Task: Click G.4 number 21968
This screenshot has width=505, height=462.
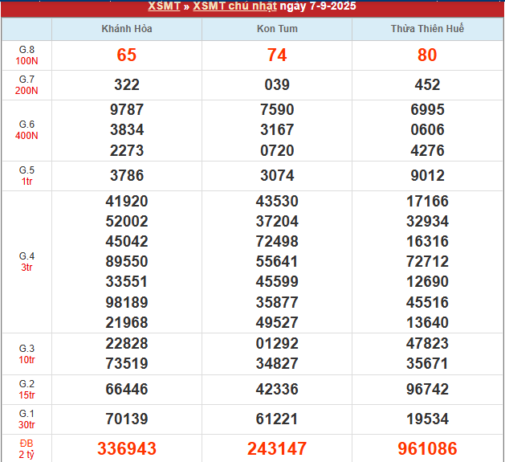Action: click(x=127, y=322)
